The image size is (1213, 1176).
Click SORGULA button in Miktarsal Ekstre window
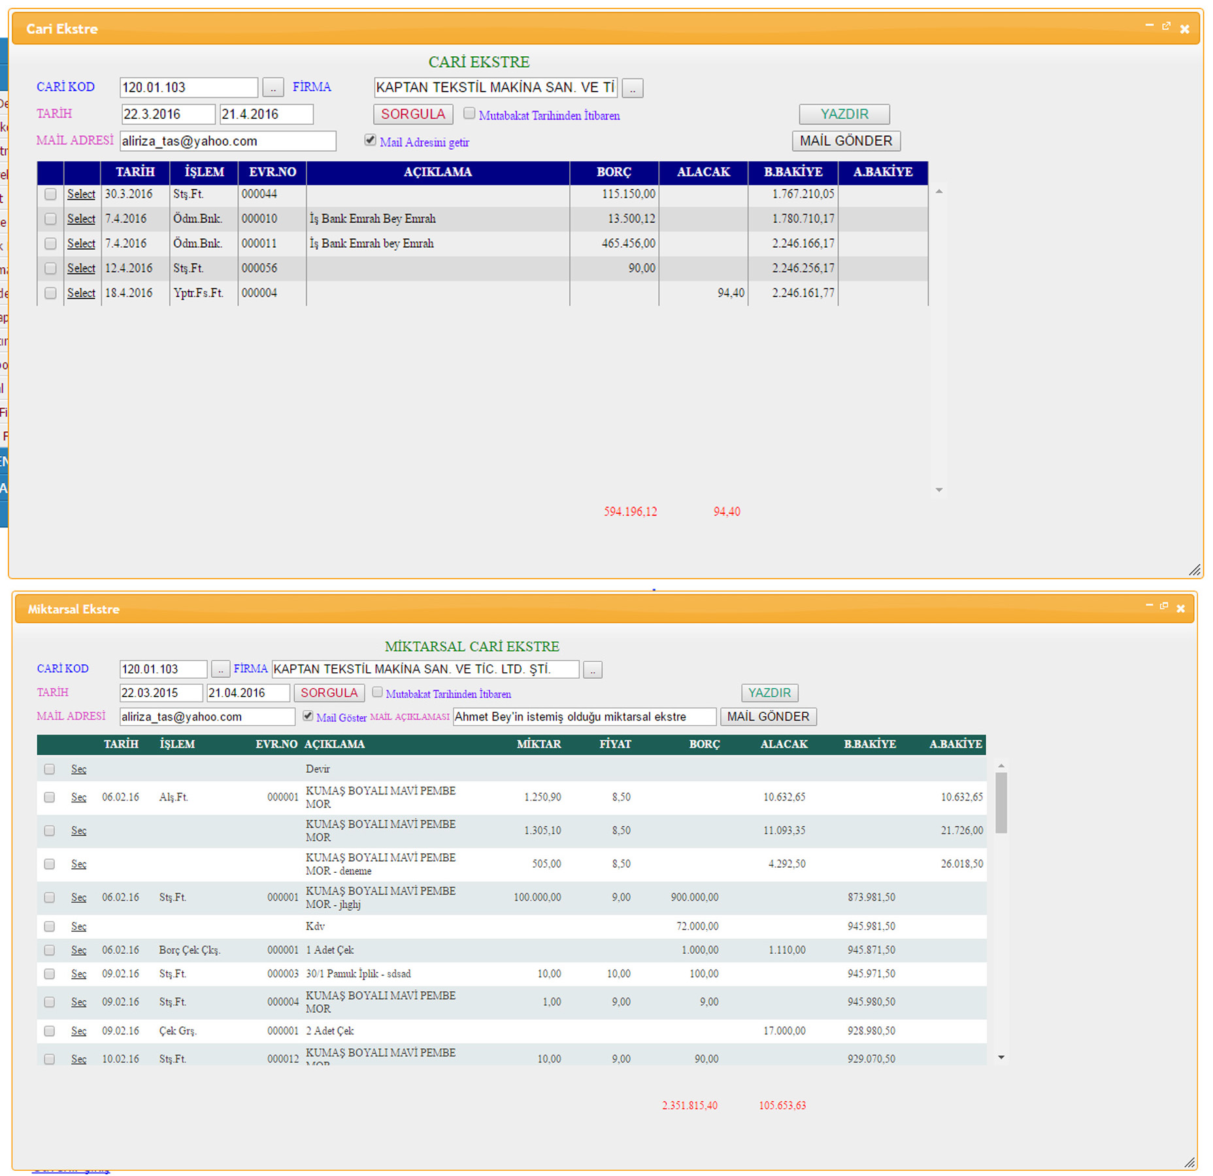tap(329, 693)
